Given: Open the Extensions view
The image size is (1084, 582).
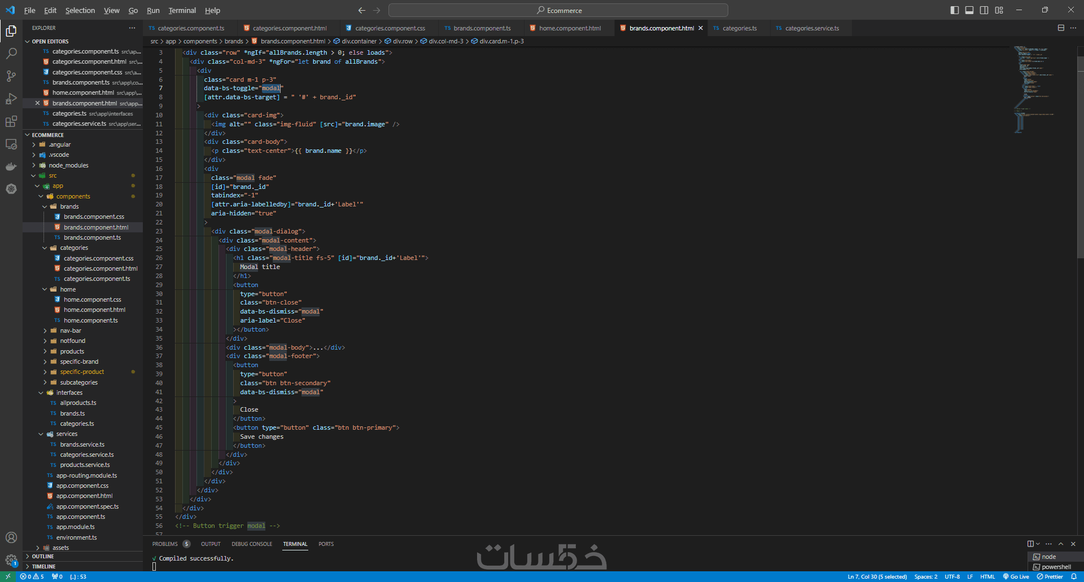Looking at the screenshot, I should pyautogui.click(x=11, y=121).
